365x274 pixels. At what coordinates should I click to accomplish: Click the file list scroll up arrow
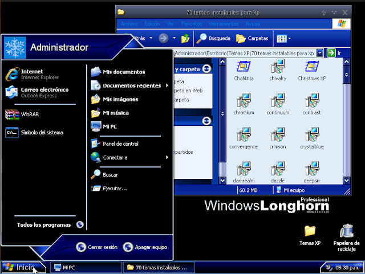346,62
